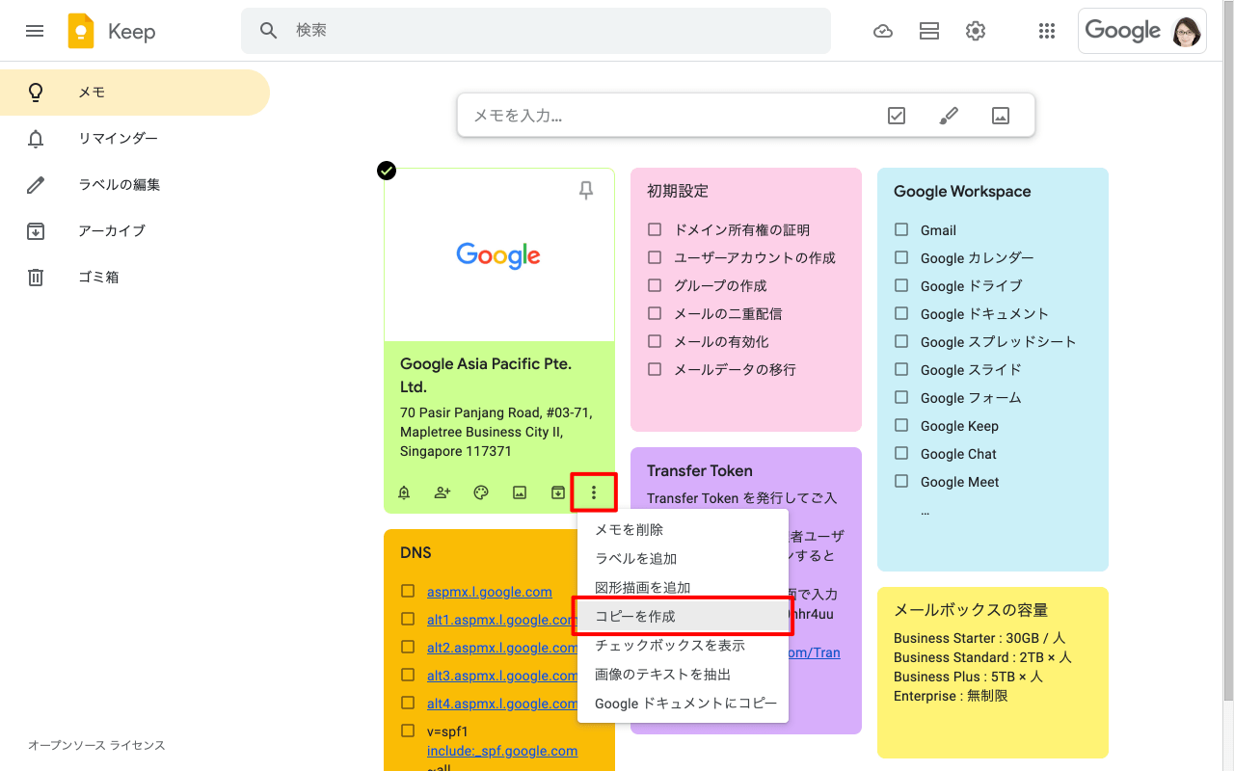Check グループの作成 checkbox

click(x=655, y=285)
